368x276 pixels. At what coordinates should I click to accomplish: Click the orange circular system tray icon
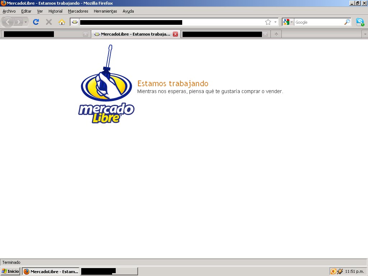point(333,272)
